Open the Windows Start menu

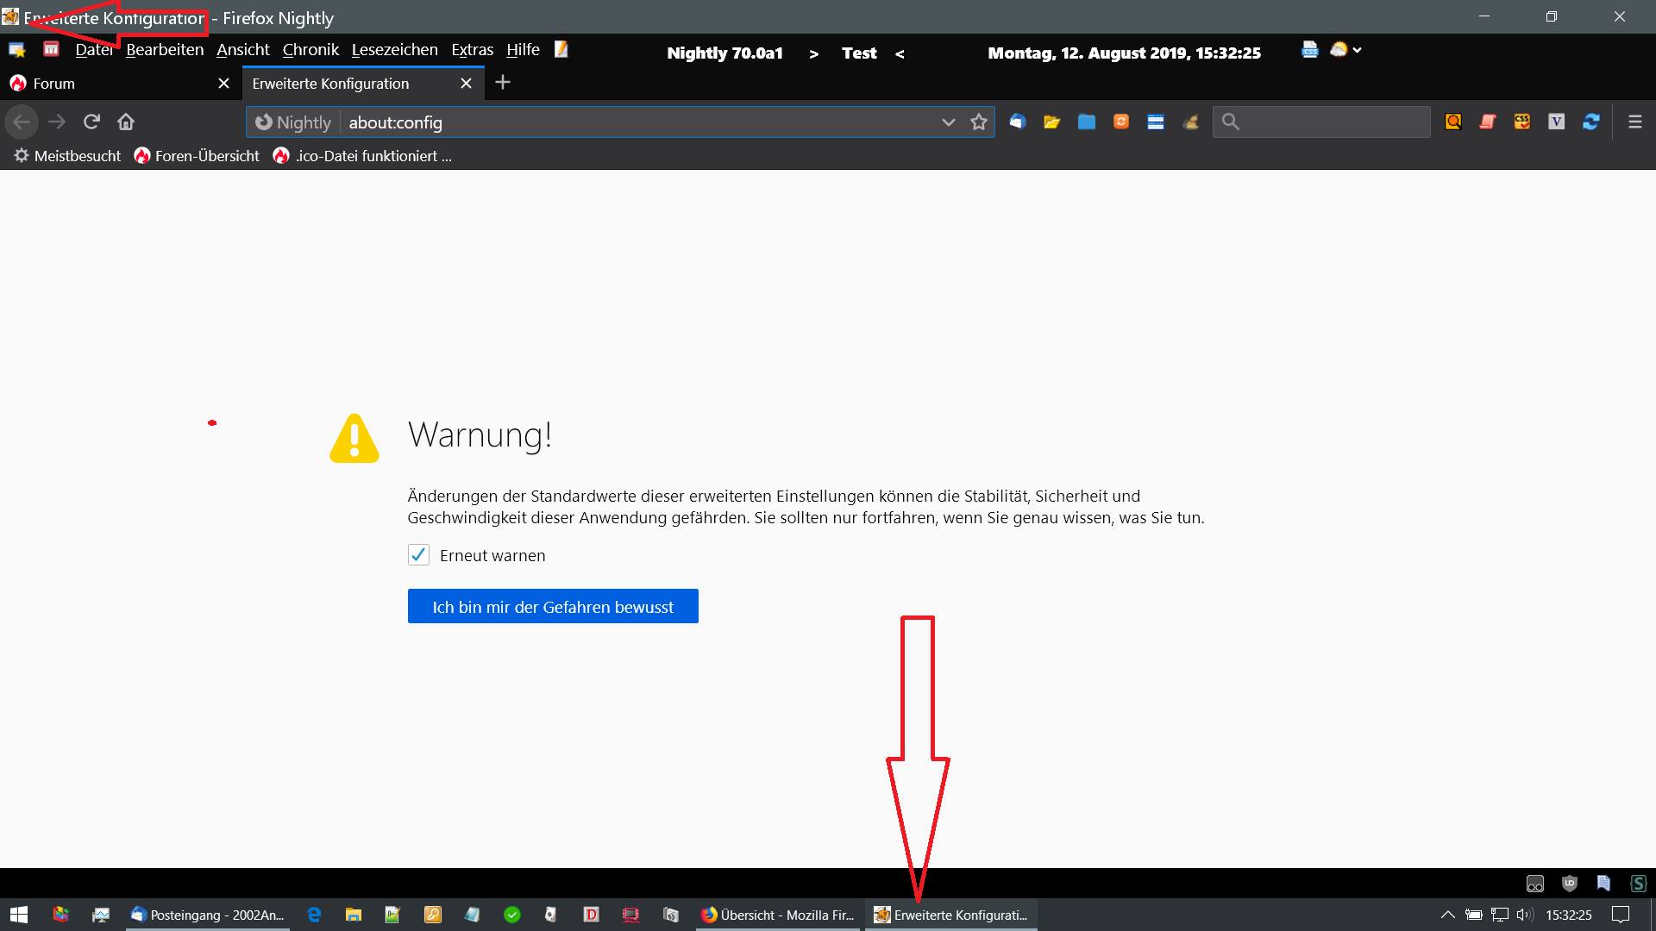click(19, 915)
